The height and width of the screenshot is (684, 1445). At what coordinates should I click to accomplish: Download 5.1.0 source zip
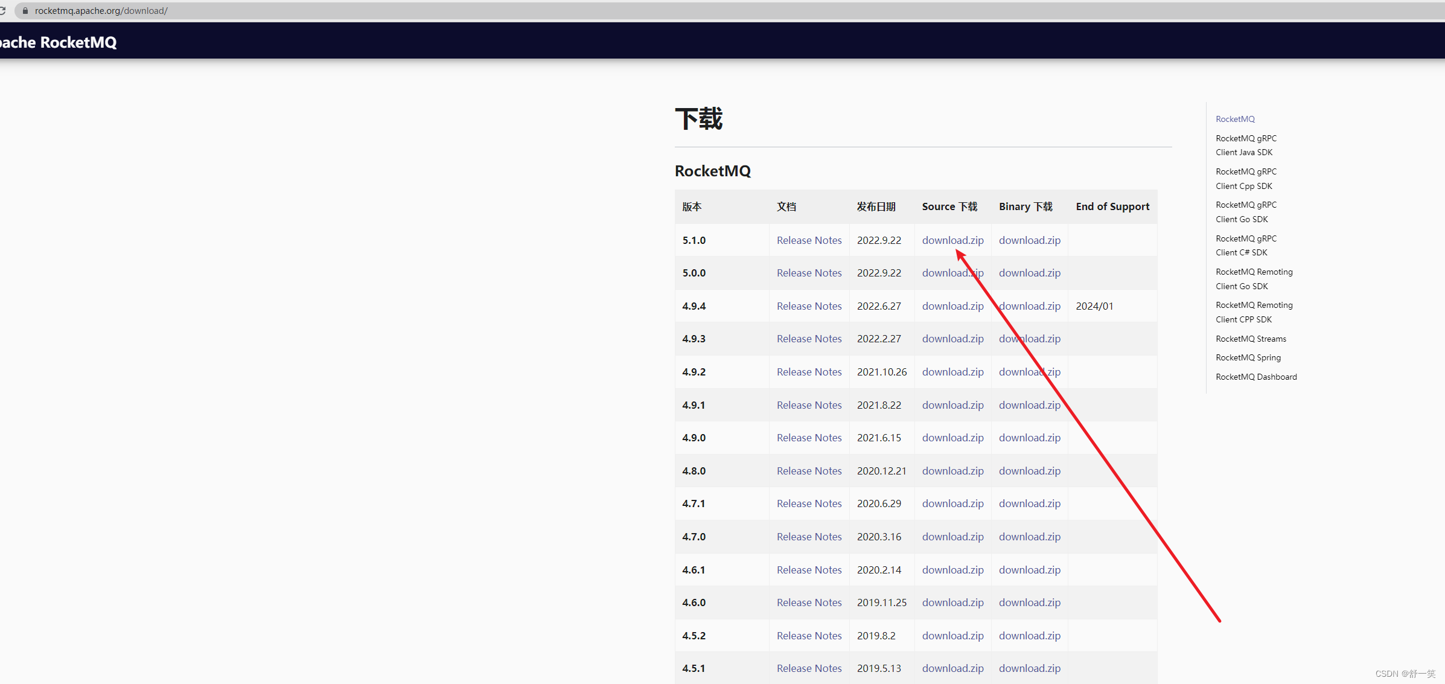tap(952, 240)
